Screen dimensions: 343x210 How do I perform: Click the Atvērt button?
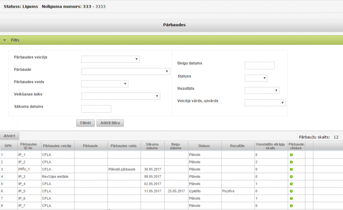[x=9, y=136]
